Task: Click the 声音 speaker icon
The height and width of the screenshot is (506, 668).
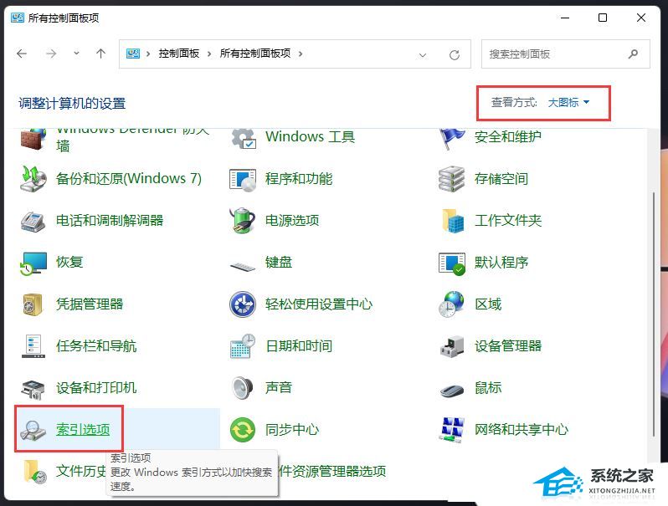Action: point(243,388)
